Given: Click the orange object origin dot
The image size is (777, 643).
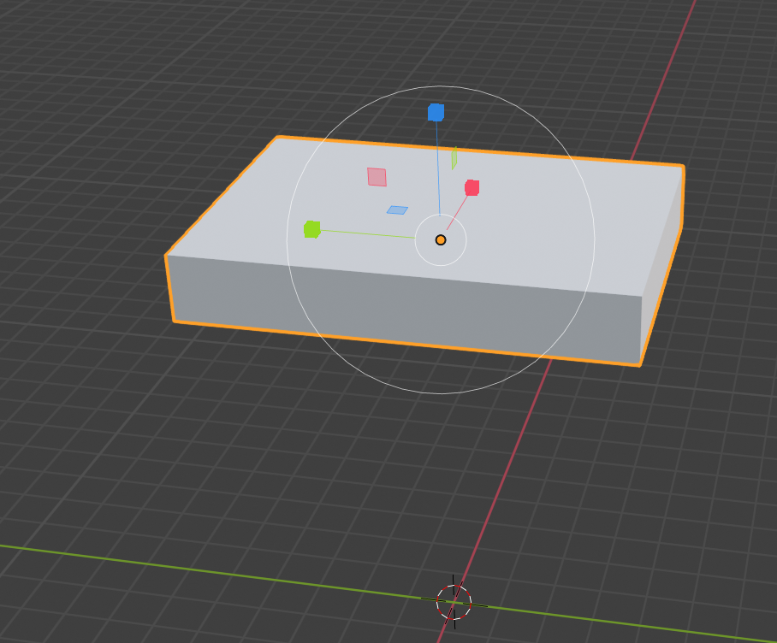Looking at the screenshot, I should tap(441, 240).
